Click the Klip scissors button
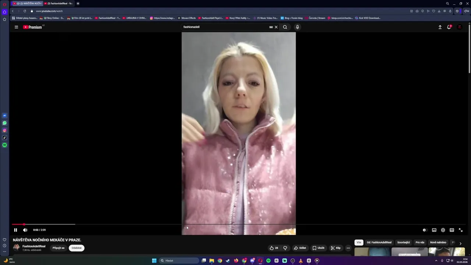Screen dimensions: 471x265 click(336, 248)
